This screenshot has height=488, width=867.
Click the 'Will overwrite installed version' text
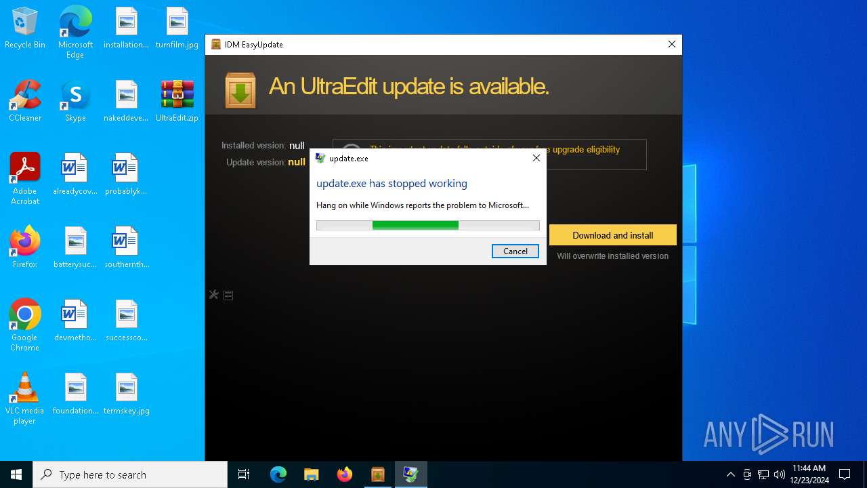click(613, 256)
